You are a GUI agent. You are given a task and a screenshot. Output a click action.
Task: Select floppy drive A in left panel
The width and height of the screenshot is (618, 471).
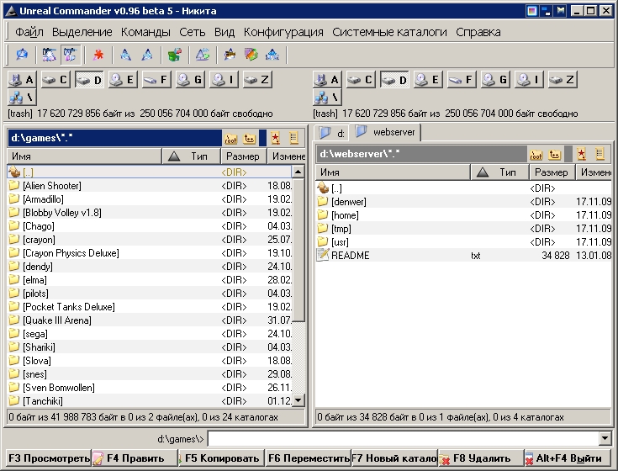(x=22, y=80)
